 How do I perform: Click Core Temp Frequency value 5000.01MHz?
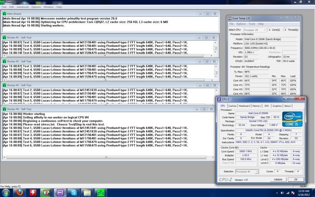pyautogui.click(x=260, y=48)
